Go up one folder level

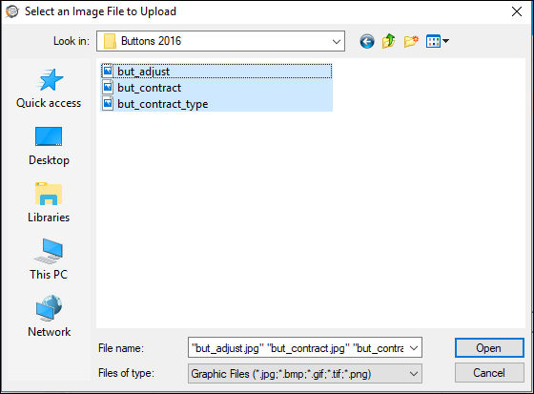click(x=389, y=42)
